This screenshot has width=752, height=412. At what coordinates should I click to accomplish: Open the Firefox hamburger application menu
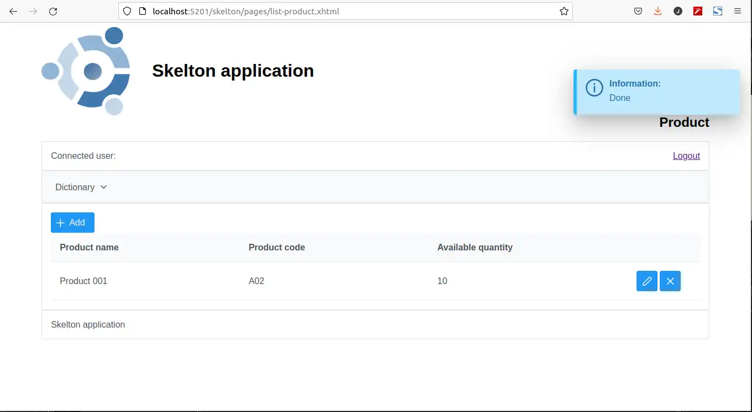tap(737, 11)
